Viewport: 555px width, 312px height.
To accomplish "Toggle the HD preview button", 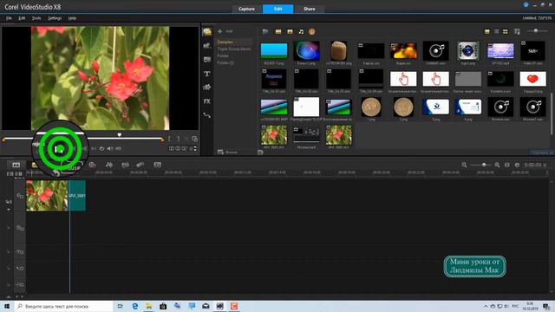I will tap(118, 148).
